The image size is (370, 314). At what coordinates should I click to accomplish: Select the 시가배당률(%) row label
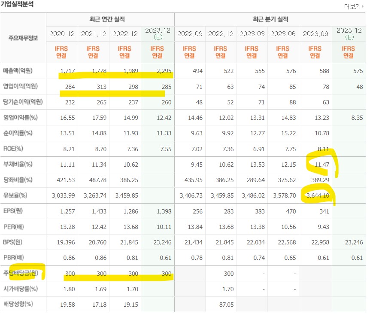pyautogui.click(x=21, y=289)
